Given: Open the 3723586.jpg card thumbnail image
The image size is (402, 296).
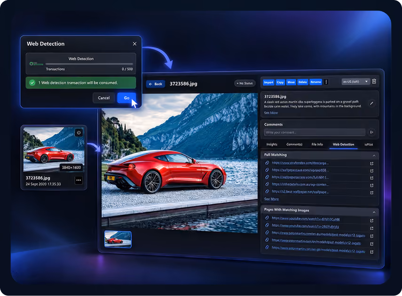Looking at the screenshot, I should tap(54, 149).
